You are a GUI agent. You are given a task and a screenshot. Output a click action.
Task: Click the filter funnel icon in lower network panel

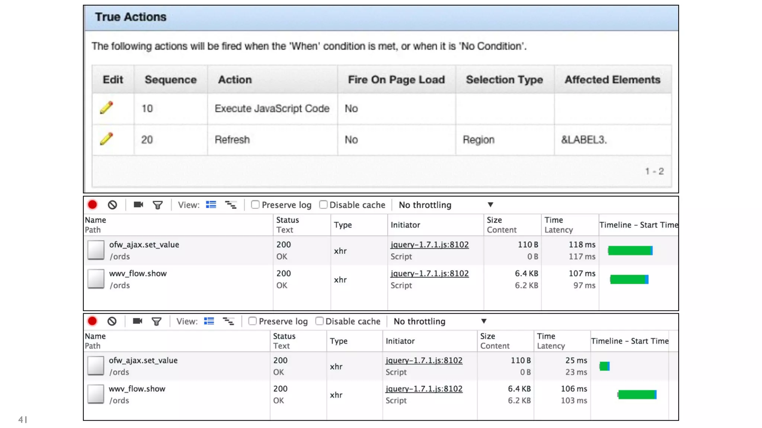[x=157, y=321]
